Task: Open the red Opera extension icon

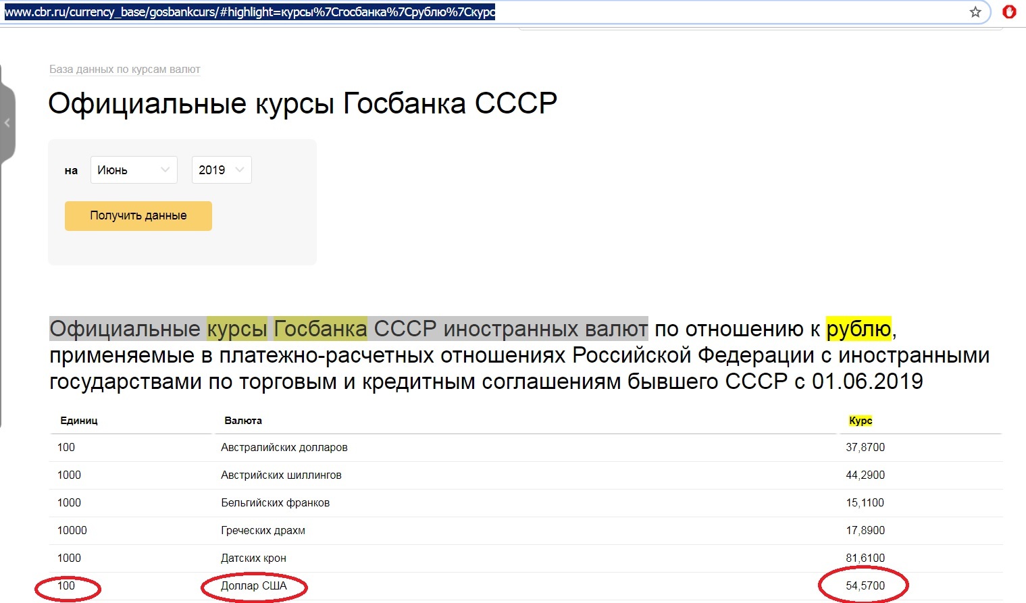Action: pyautogui.click(x=1009, y=11)
